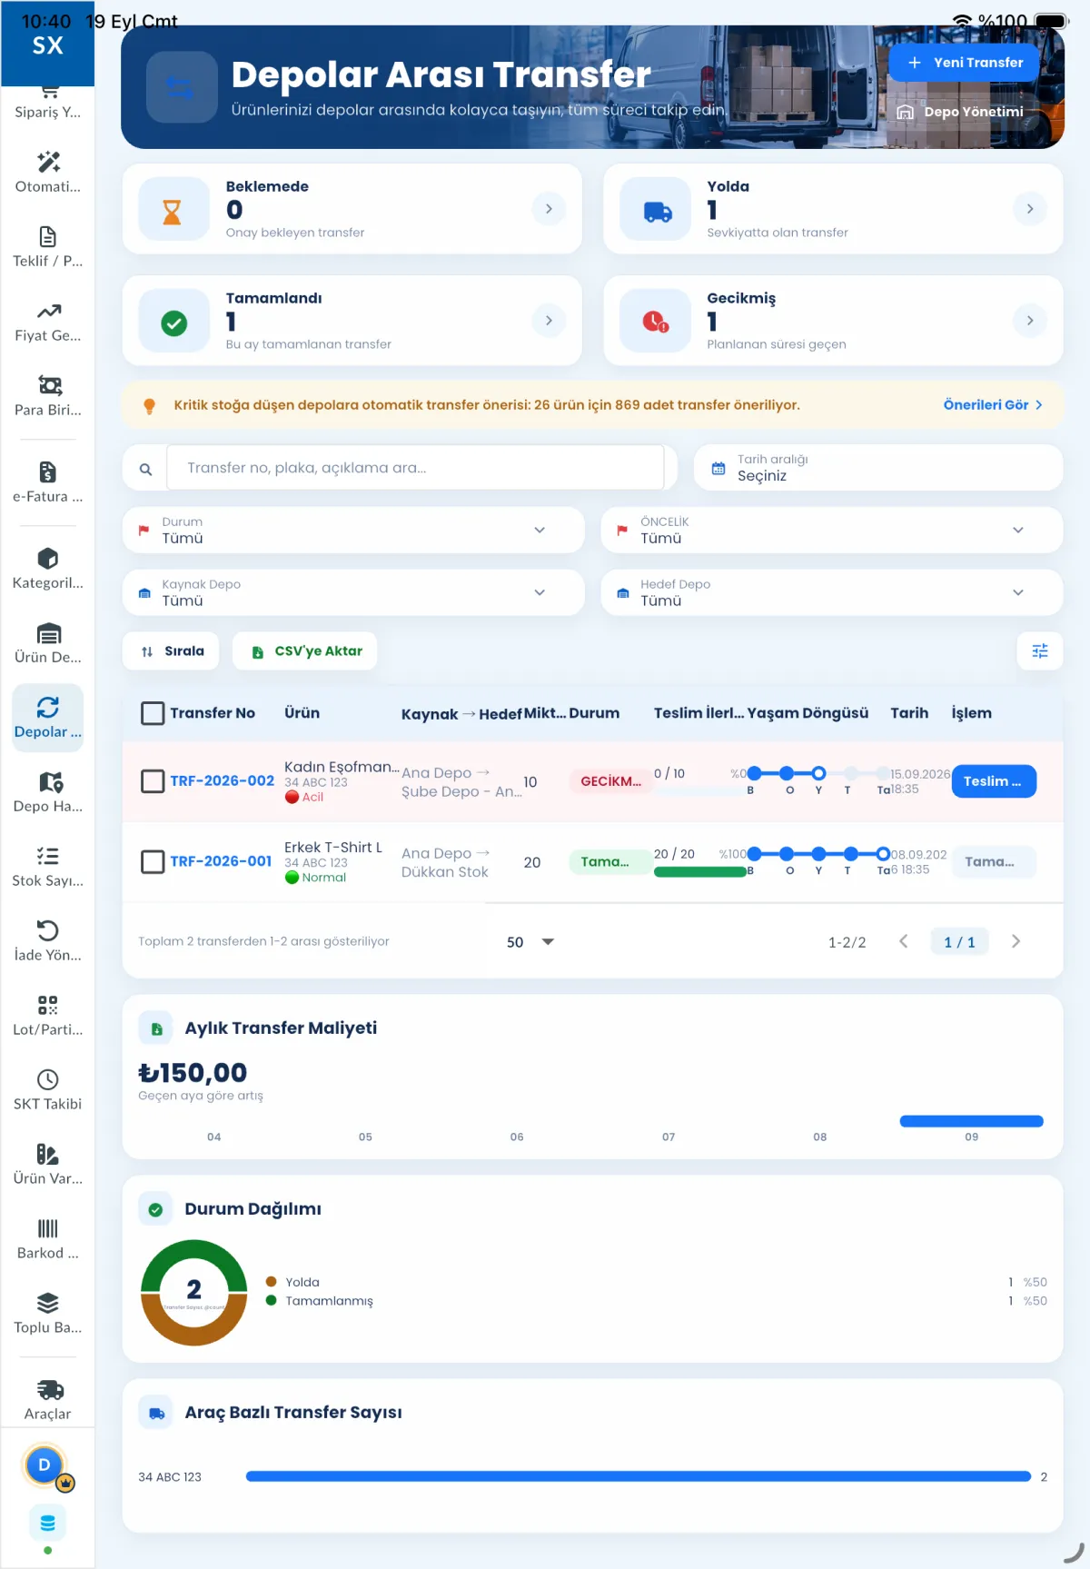The height and width of the screenshot is (1569, 1090).
Task: Open the Fiyat Ge... sidebar item
Action: 47,322
